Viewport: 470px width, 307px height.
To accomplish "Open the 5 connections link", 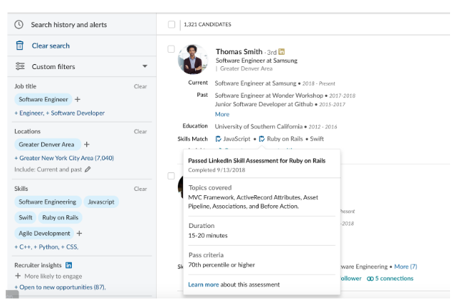I will [x=395, y=279].
